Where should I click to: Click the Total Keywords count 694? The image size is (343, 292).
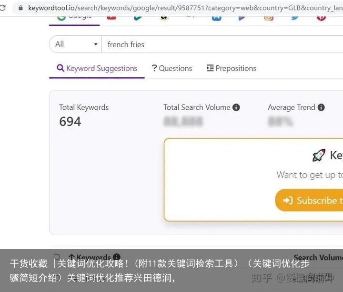tap(70, 122)
